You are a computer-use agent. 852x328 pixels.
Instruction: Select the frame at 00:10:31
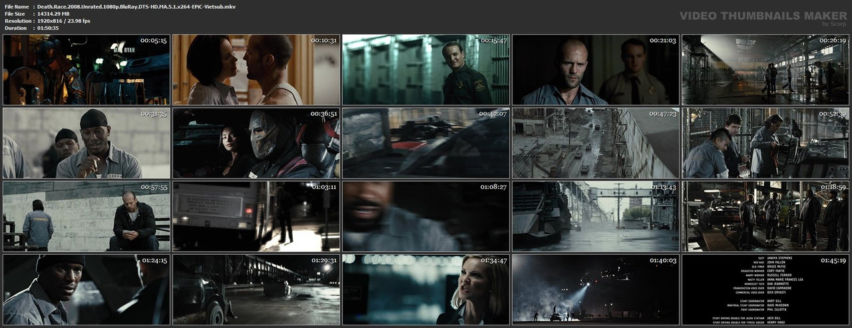[256, 70]
